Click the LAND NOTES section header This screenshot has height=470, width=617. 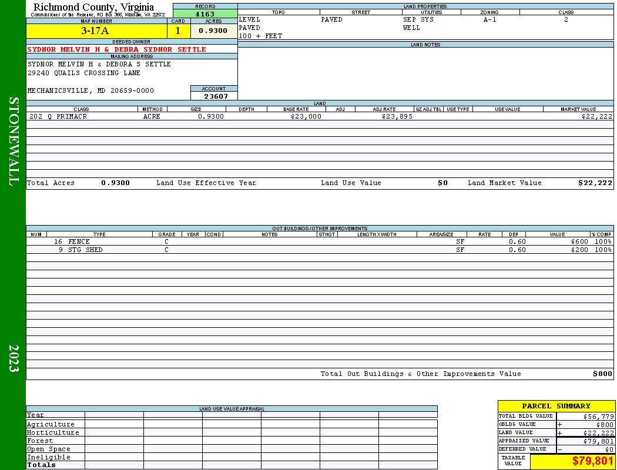425,45
